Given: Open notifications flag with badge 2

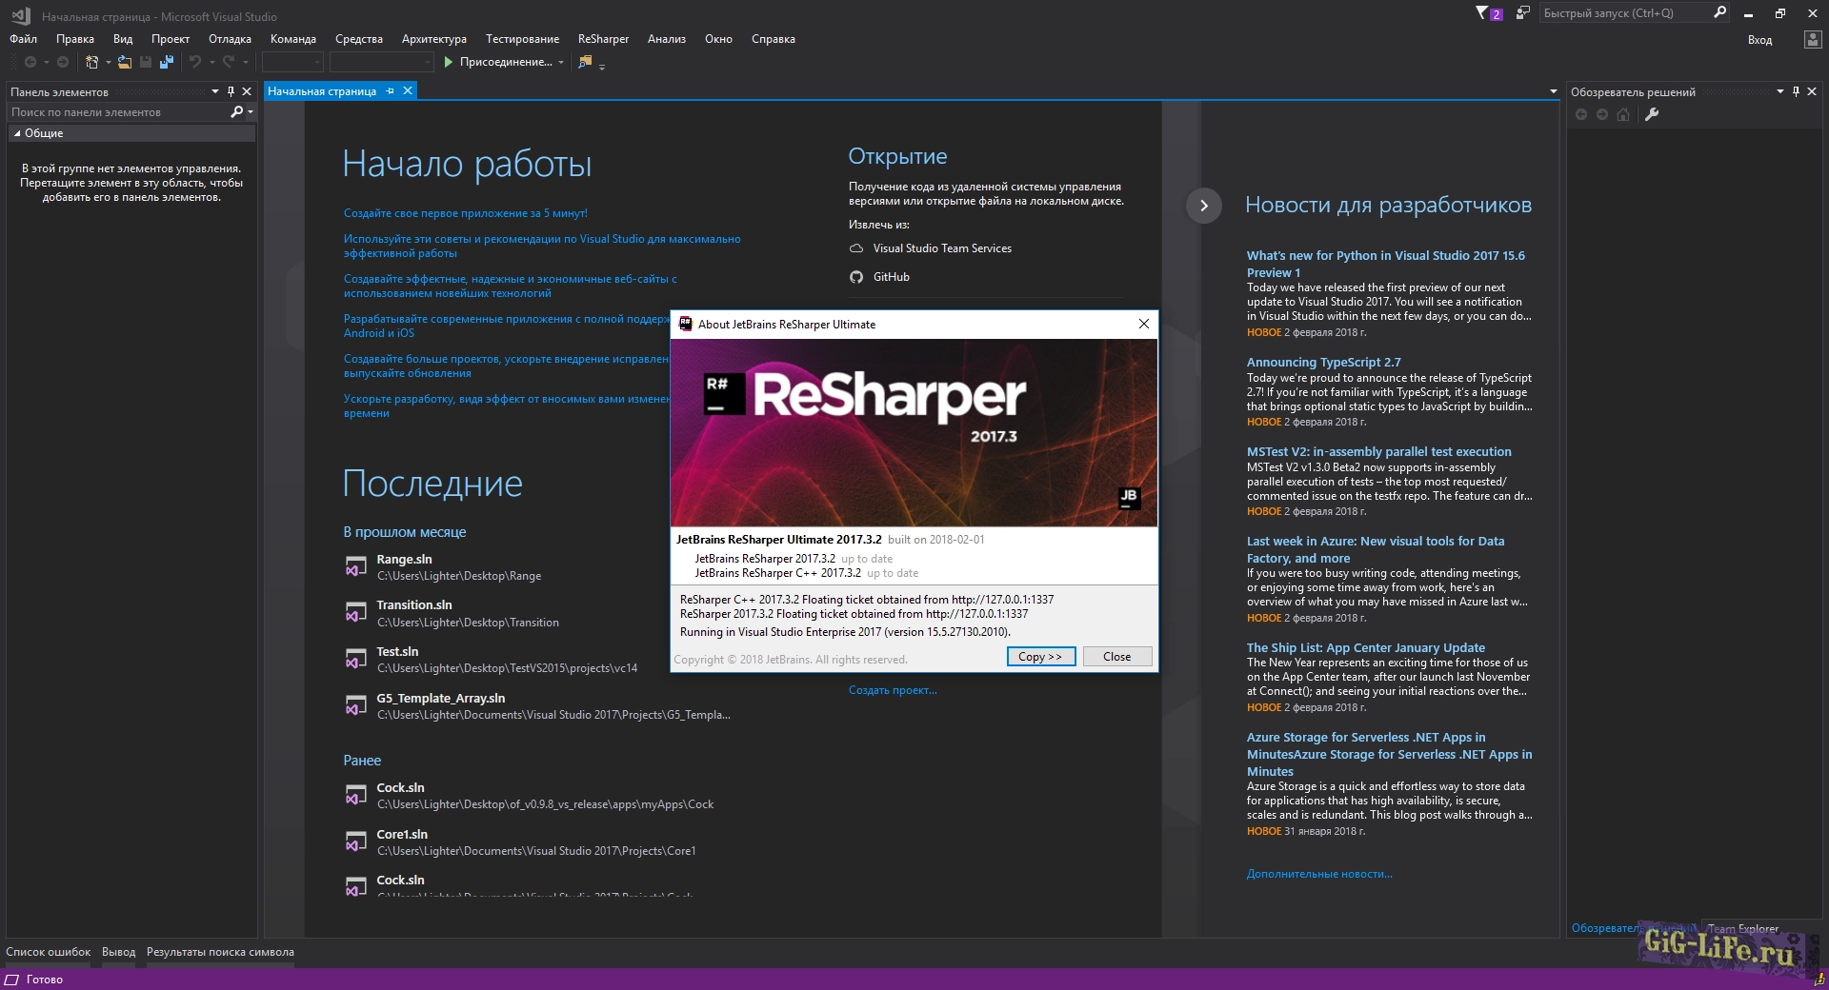Looking at the screenshot, I should click(x=1487, y=13).
